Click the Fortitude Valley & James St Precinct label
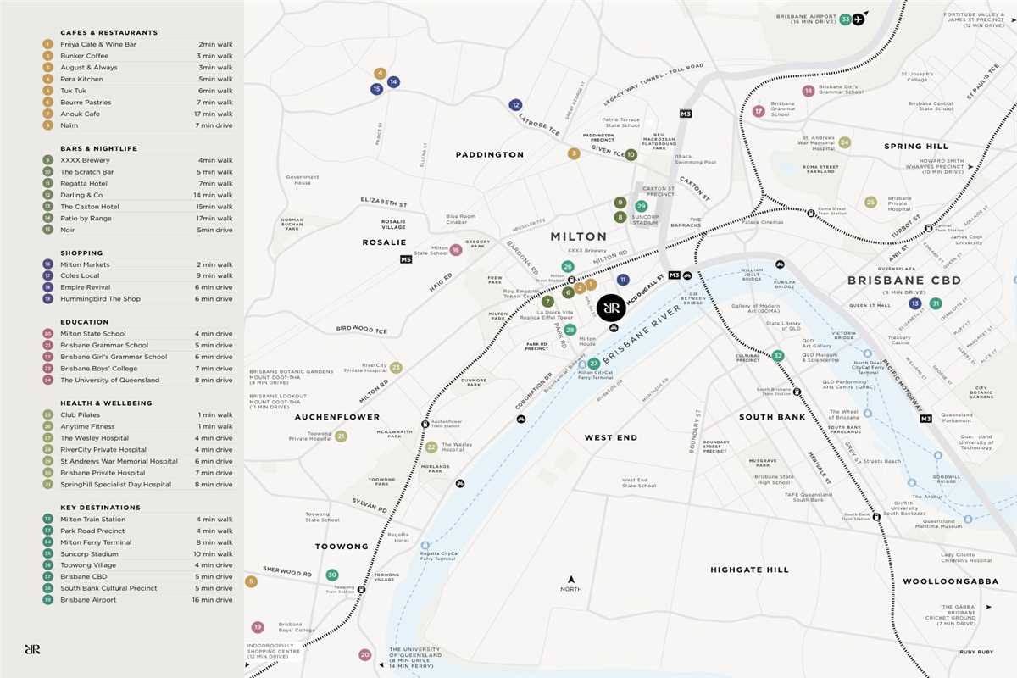1017x678 pixels. click(x=975, y=19)
